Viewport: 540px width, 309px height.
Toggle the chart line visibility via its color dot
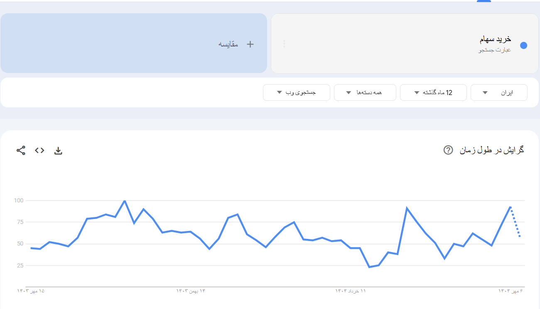click(x=524, y=44)
